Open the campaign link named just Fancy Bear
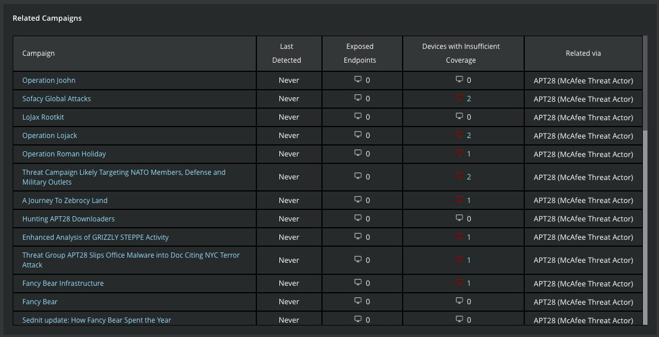The height and width of the screenshot is (337, 659). [x=40, y=302]
